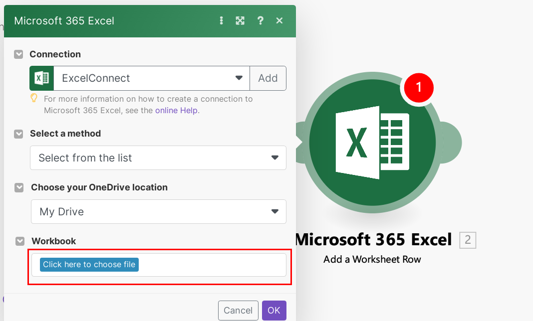Viewport: 533px width, 321px height.
Task: Open the Select from the list method dropdown
Action: click(x=158, y=158)
